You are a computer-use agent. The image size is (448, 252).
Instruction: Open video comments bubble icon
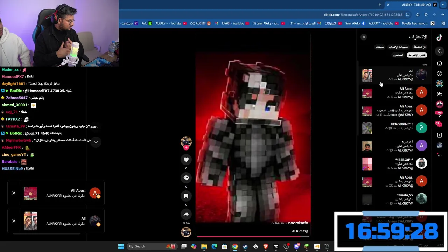tap(186, 178)
